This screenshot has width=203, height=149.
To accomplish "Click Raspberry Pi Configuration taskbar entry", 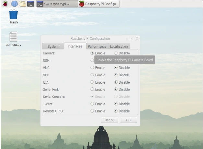I will click(99, 4).
